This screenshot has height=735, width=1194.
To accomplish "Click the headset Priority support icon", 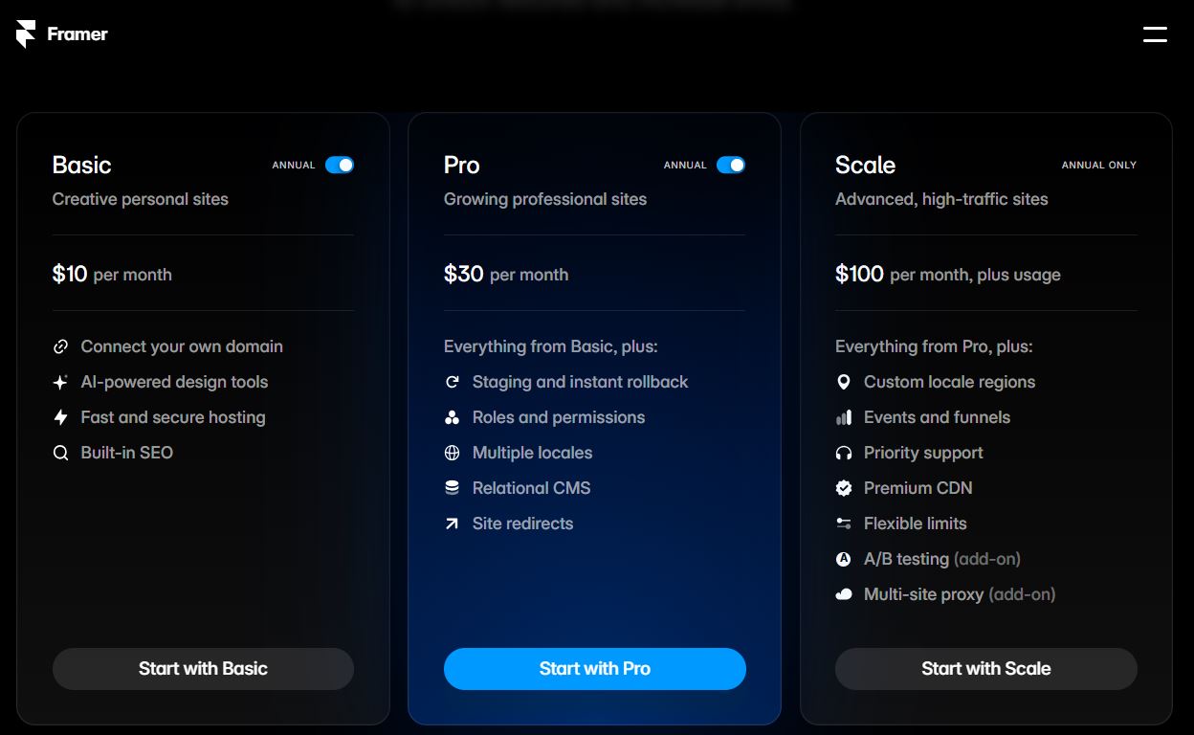I will coord(844,453).
